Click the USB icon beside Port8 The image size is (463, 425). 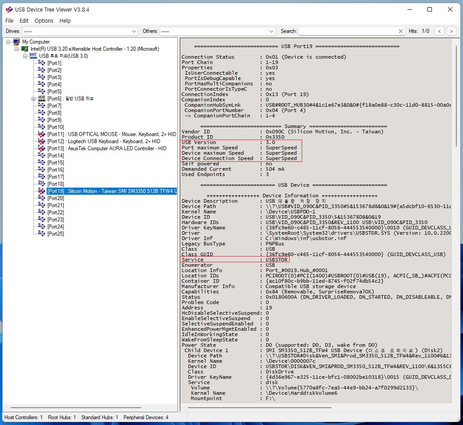tap(41, 112)
